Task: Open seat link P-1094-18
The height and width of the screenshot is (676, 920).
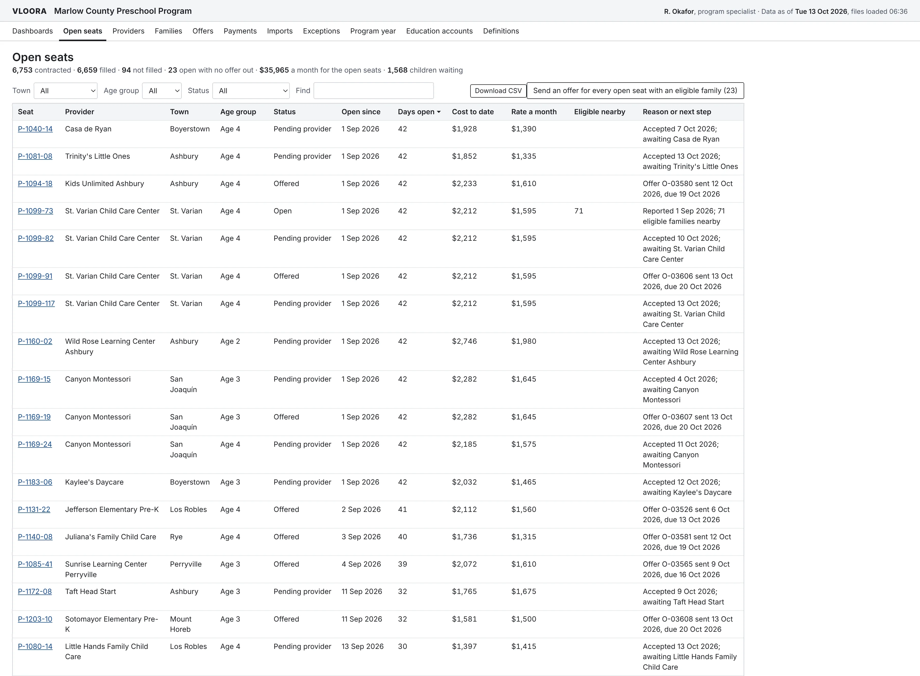Action: click(35, 184)
